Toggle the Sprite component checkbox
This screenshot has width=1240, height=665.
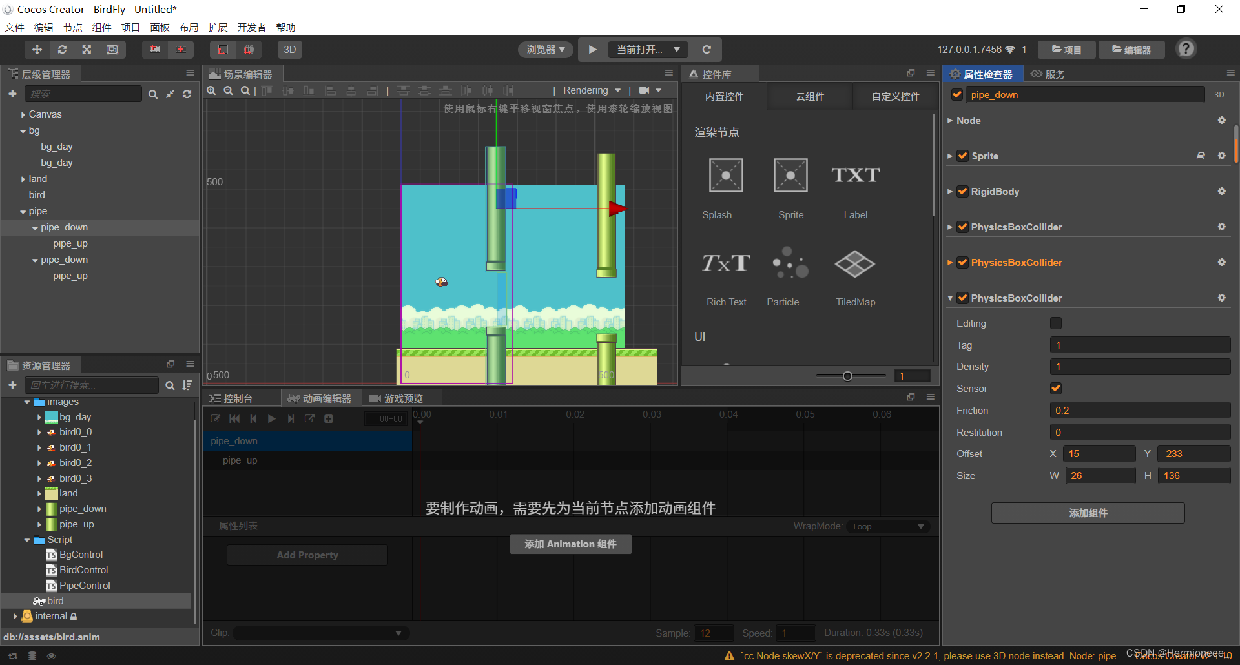pyautogui.click(x=962, y=156)
